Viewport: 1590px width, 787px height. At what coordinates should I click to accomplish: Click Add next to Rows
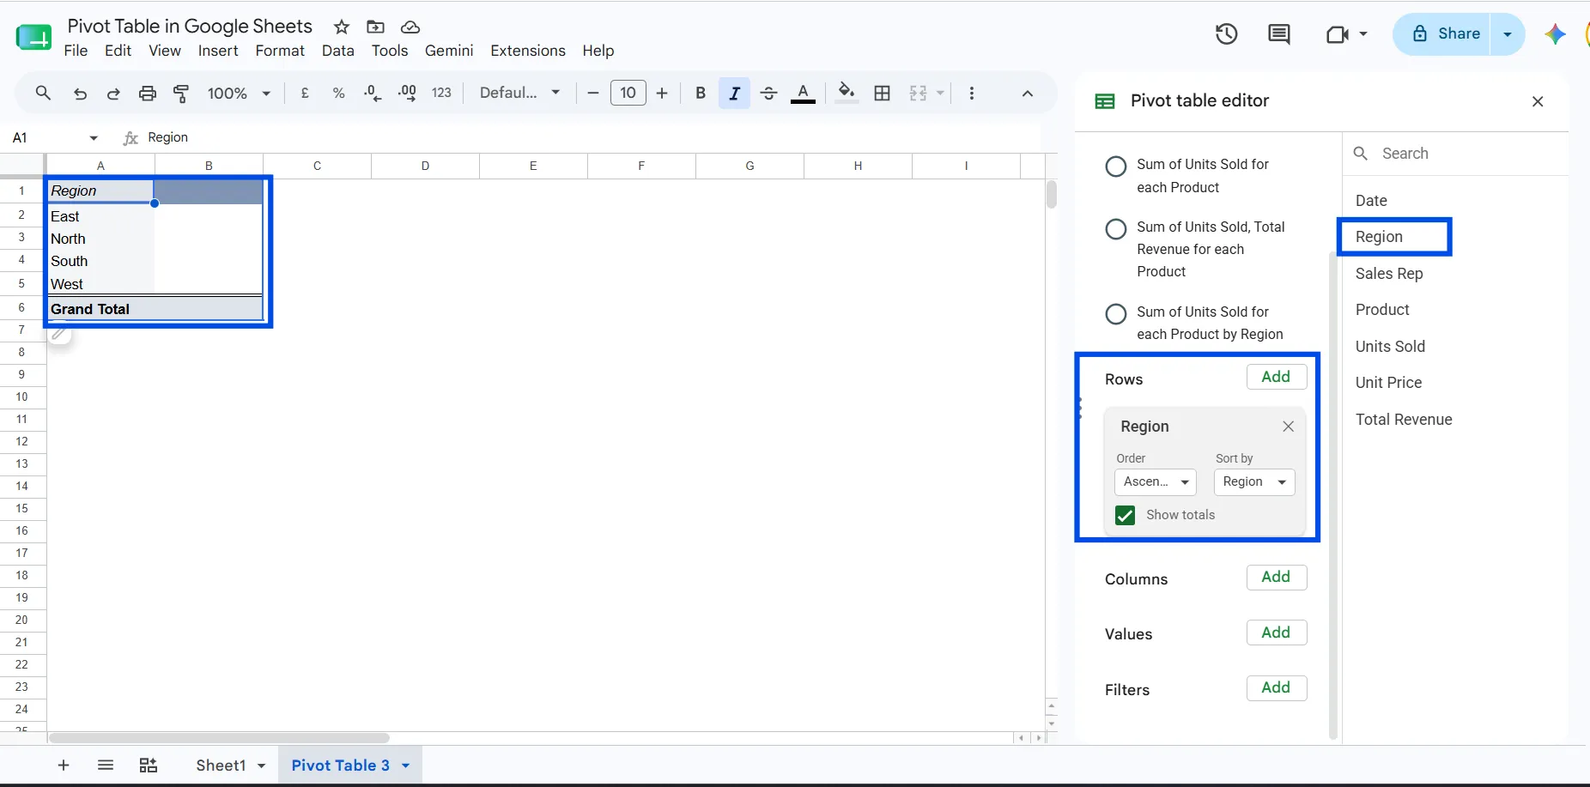point(1277,377)
